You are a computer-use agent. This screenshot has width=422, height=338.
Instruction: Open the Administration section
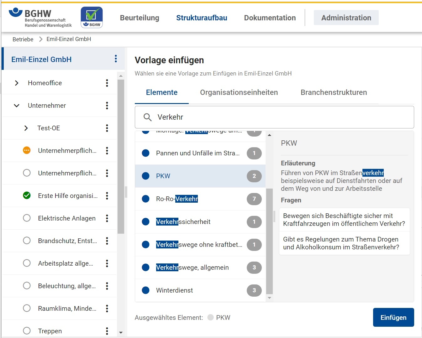click(x=346, y=18)
